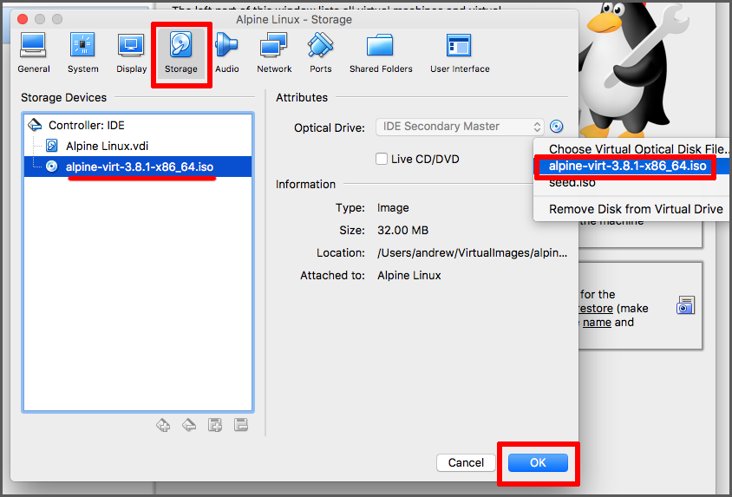
Task: Pick seed.iso from the popup menu
Action: [x=632, y=182]
